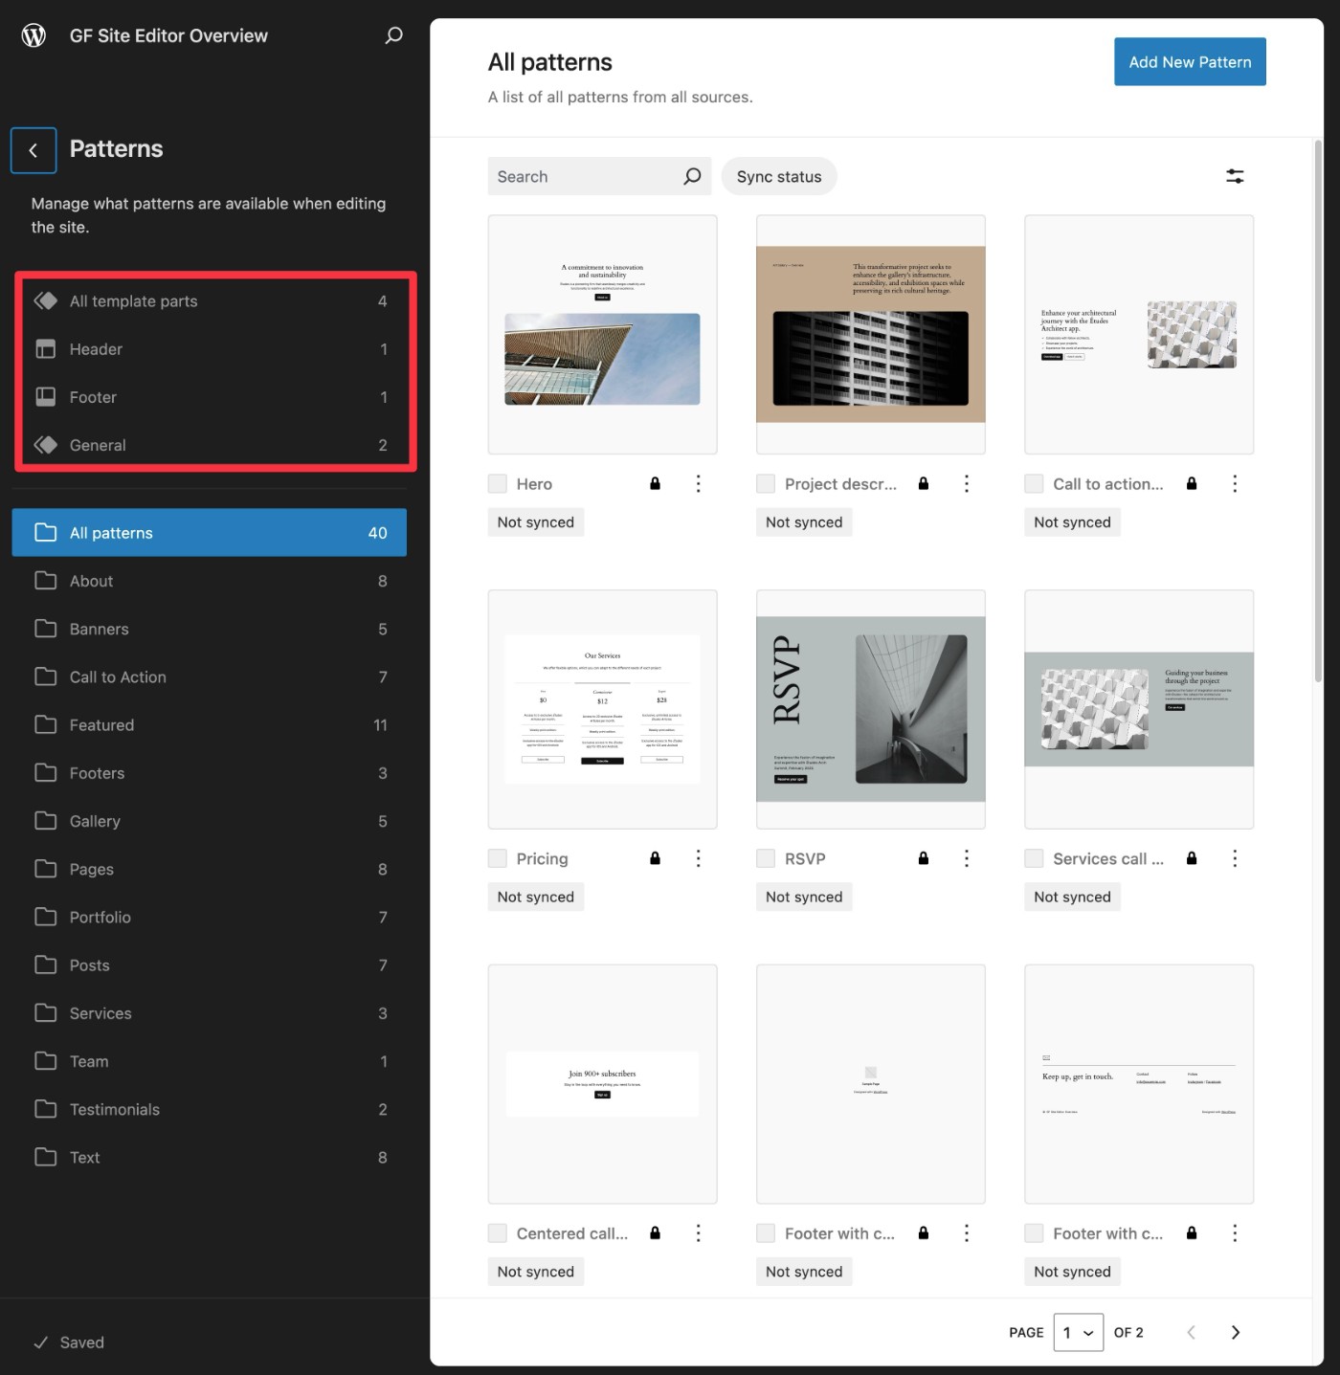Click the lock icon on Pricing pattern
The width and height of the screenshot is (1340, 1375).
click(x=655, y=858)
